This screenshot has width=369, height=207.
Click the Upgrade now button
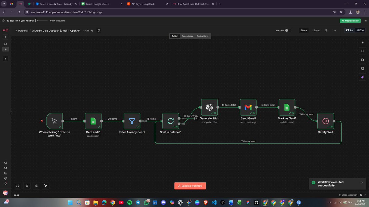350,21
